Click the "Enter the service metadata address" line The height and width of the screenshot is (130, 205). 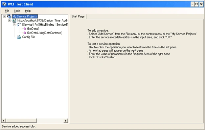click(x=129, y=37)
